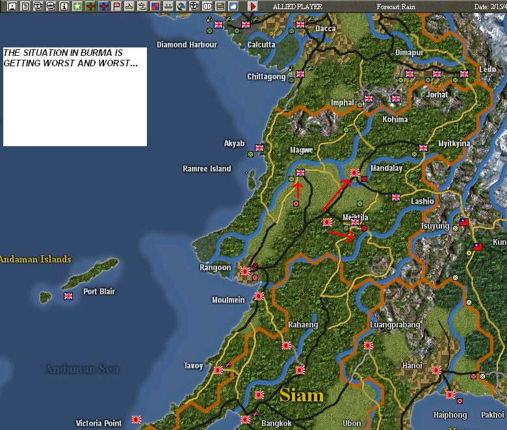This screenshot has width=507, height=430.
Task: Click the Ledo city label
Action: tap(487, 69)
